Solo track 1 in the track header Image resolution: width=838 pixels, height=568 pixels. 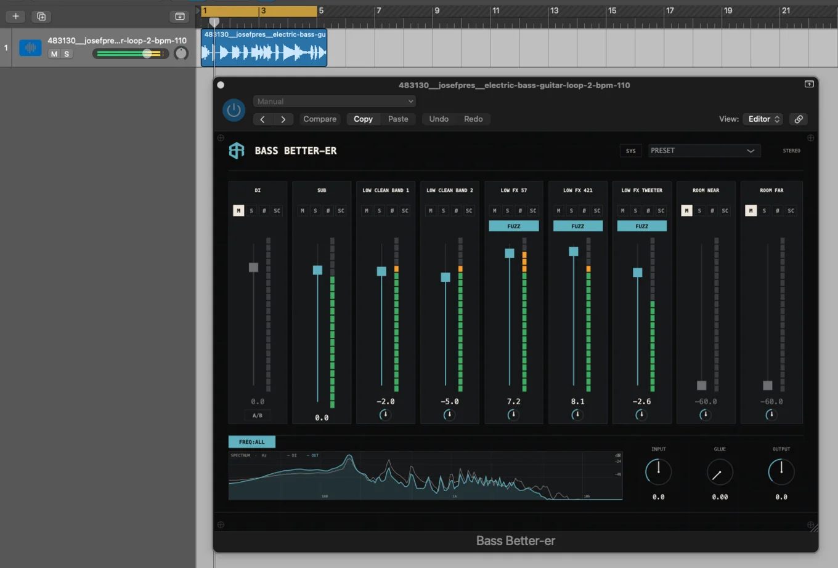[x=67, y=54]
